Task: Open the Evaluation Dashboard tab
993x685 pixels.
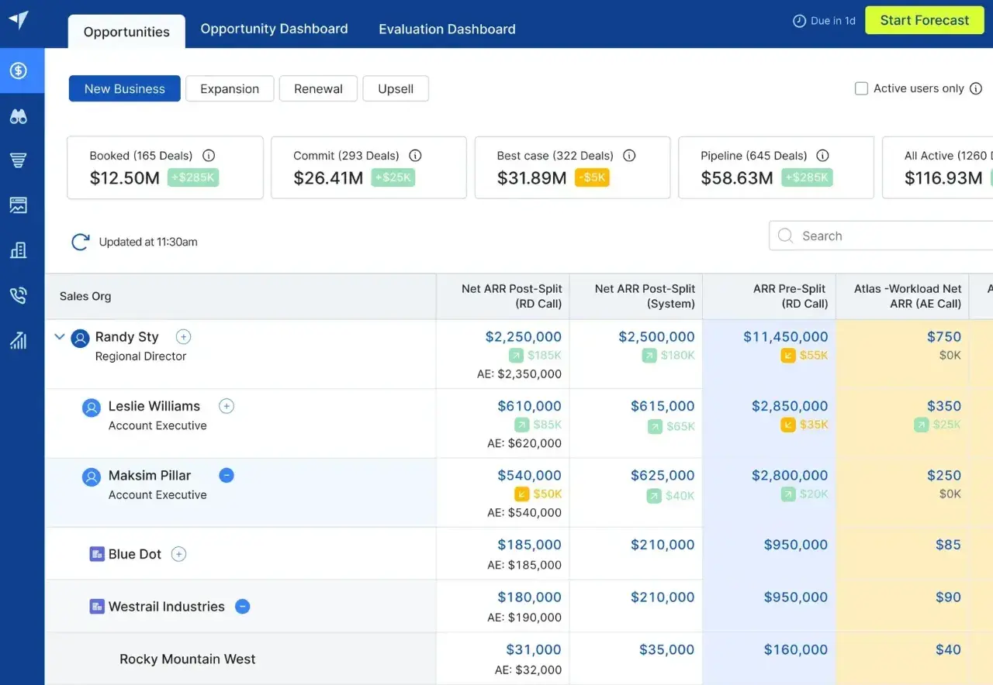Action: (447, 29)
